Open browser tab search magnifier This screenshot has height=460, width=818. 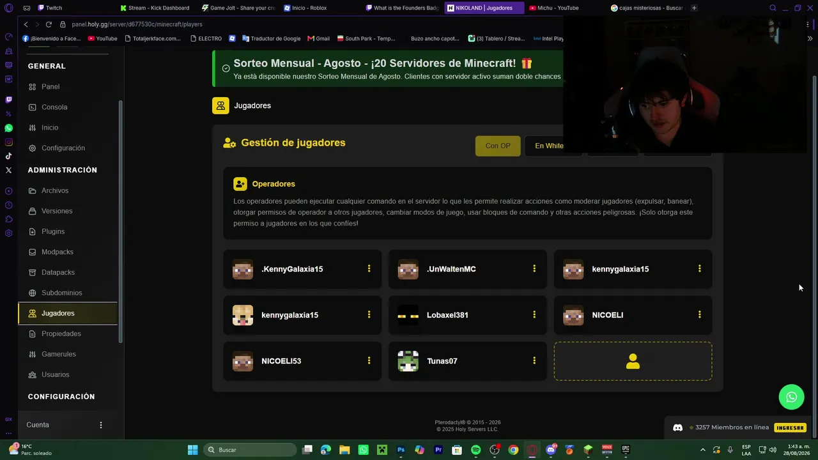[x=773, y=8]
